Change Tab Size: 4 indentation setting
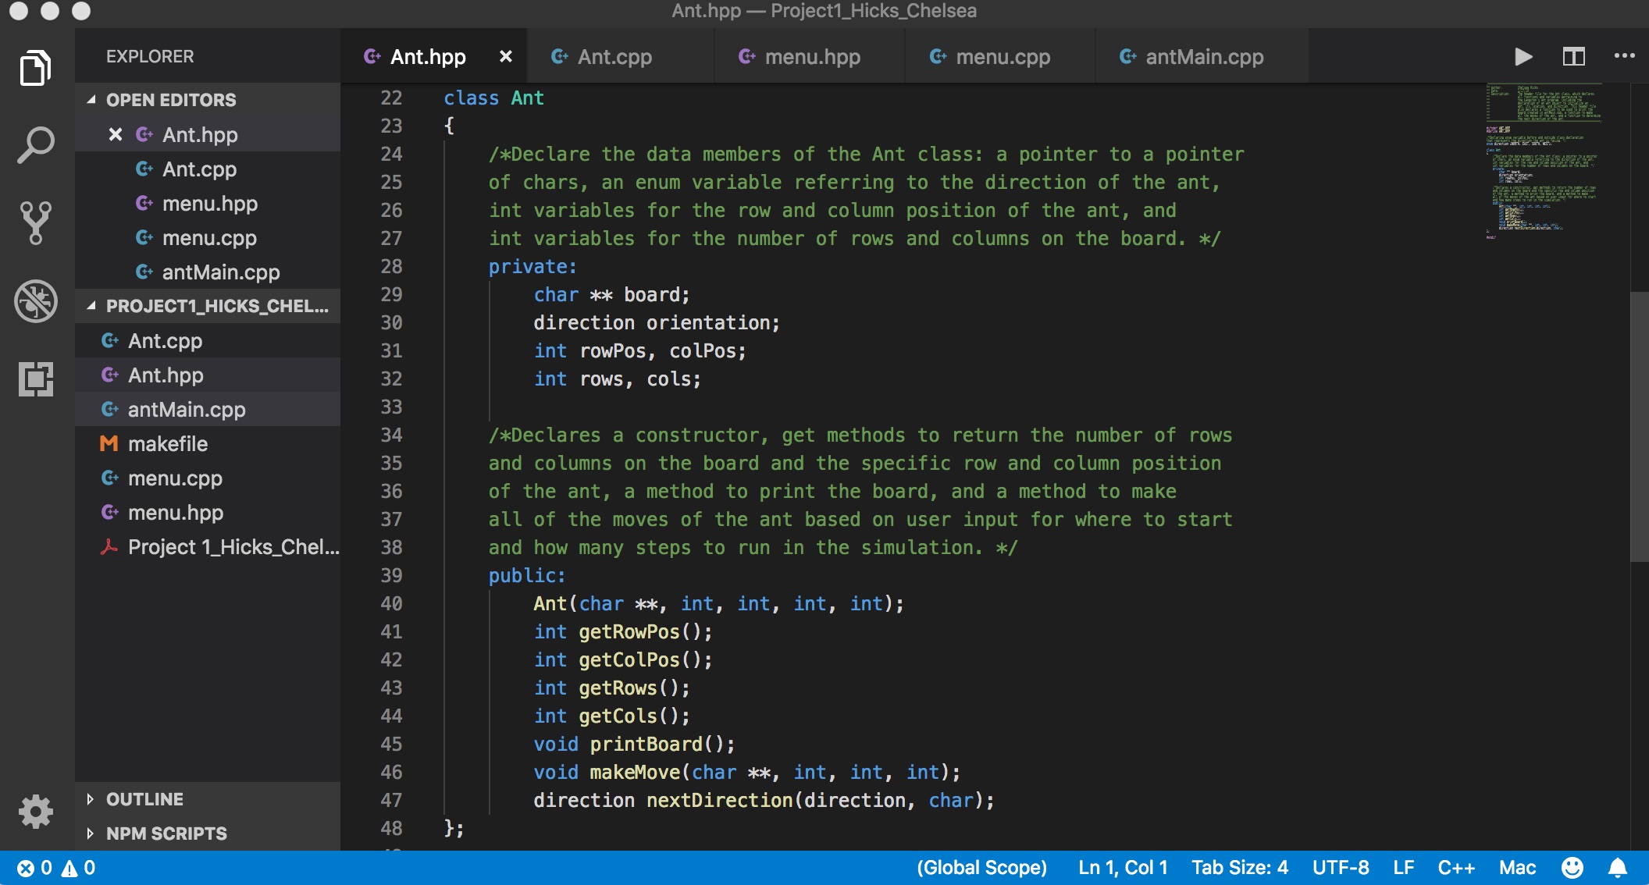 (x=1239, y=868)
